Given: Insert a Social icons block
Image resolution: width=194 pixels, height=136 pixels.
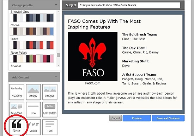Looking at the screenshot, I should click(33, 127).
